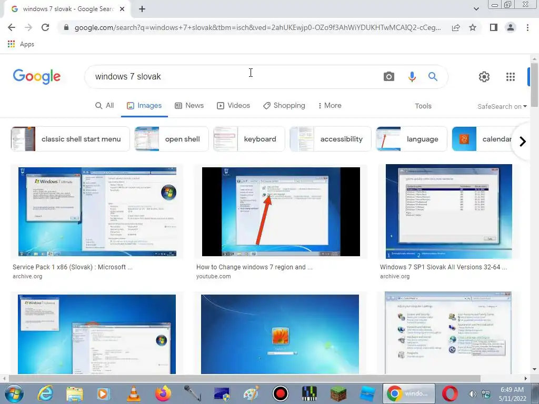The image size is (539, 404).
Task: Click the horizontal scrollbar at page bottom
Action: [x=244, y=378]
